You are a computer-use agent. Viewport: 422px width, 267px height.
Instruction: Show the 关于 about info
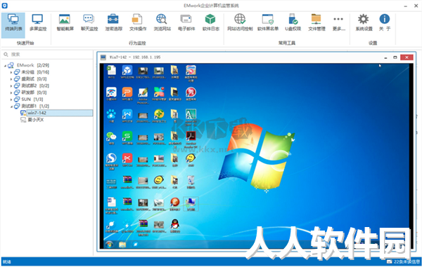[385, 23]
